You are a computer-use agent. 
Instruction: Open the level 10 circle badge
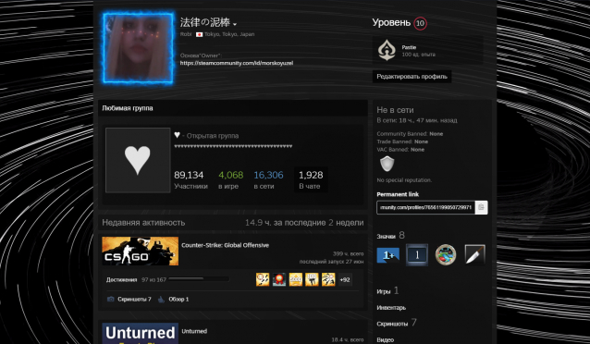(x=420, y=23)
